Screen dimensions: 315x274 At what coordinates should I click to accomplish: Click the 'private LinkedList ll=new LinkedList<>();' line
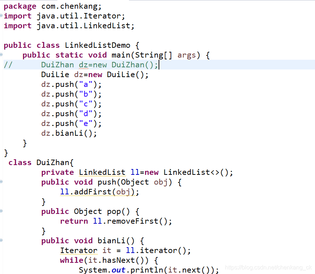click(x=137, y=173)
